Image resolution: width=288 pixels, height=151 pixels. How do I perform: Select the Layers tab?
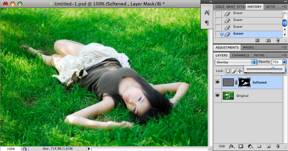pos(221,55)
